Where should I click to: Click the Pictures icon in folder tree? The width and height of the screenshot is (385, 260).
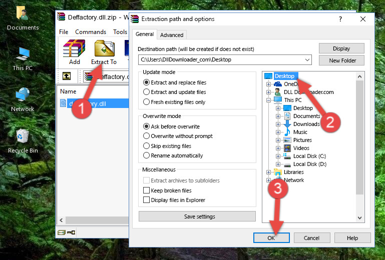click(x=287, y=140)
